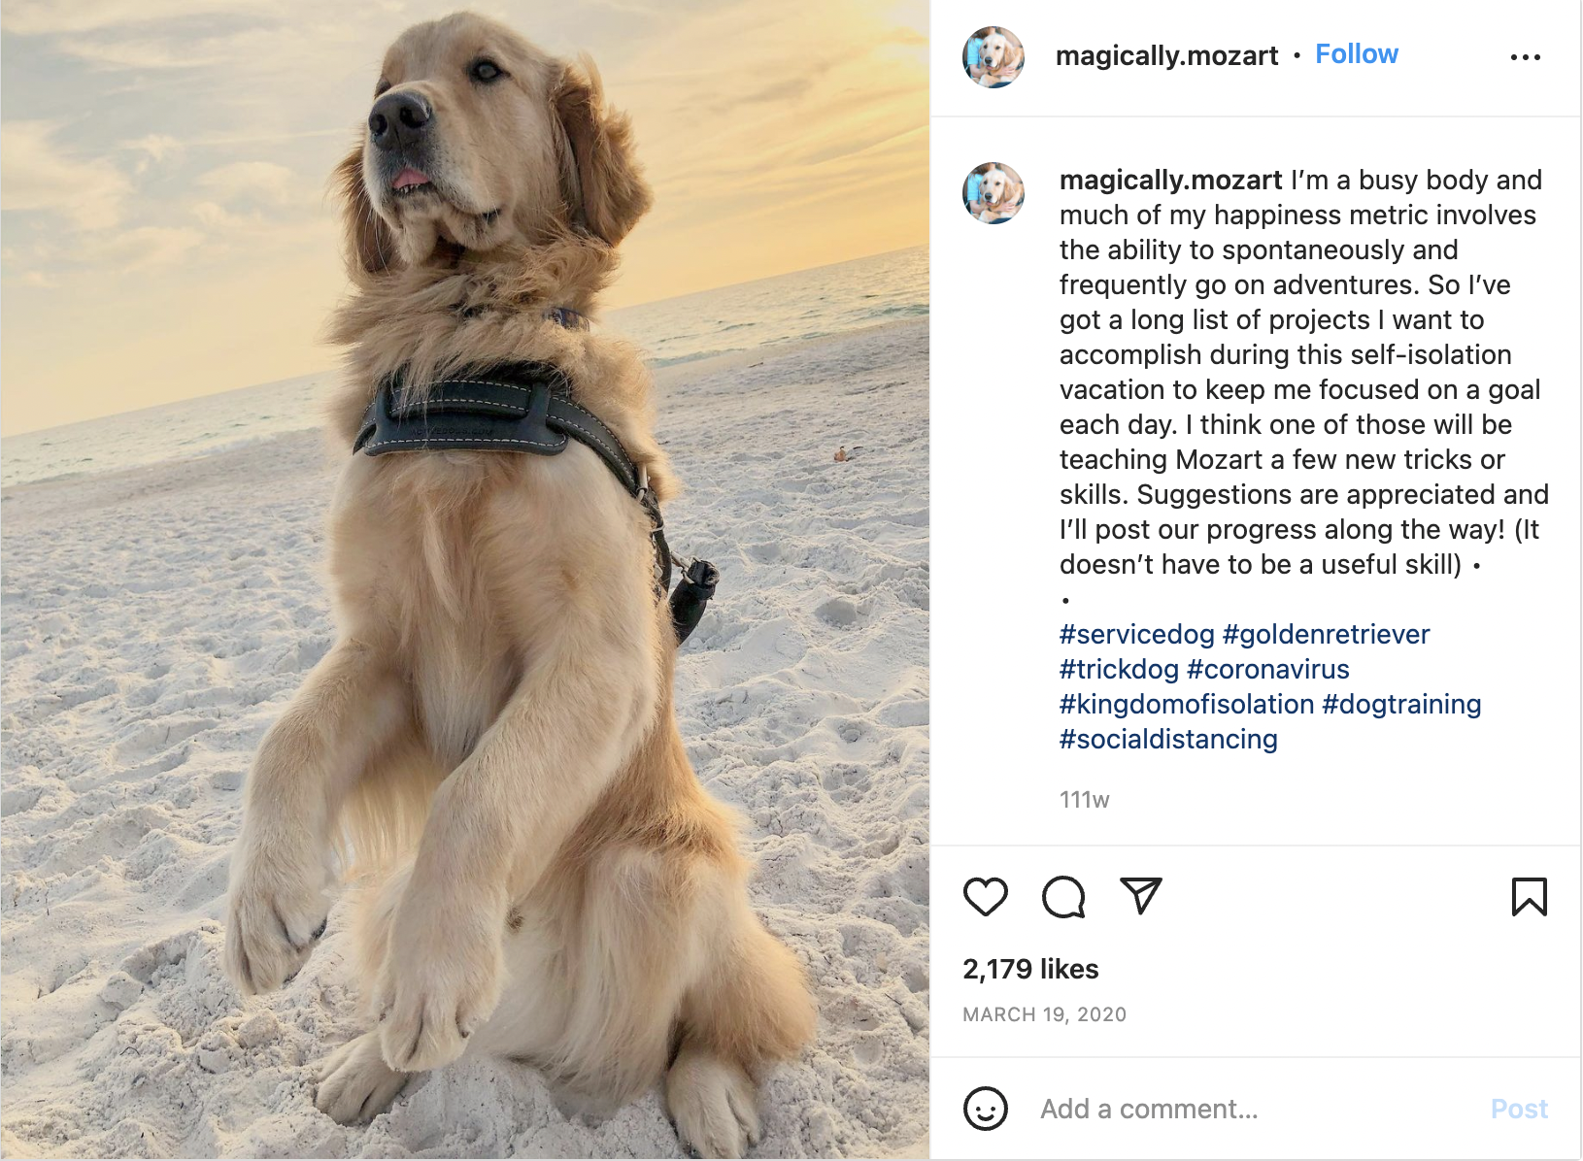Open the #coronavirus hashtag
The image size is (1583, 1161).
(x=1268, y=670)
